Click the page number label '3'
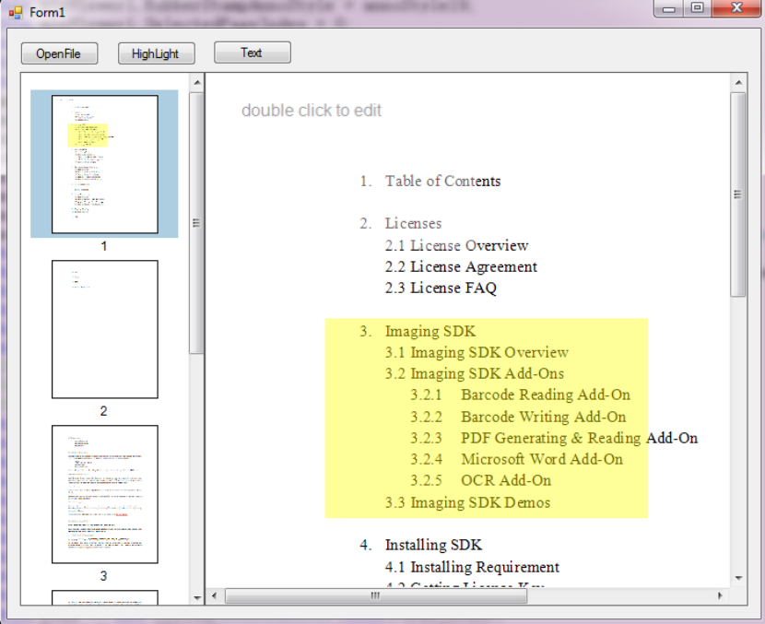This screenshot has height=624, width=765. [104, 576]
